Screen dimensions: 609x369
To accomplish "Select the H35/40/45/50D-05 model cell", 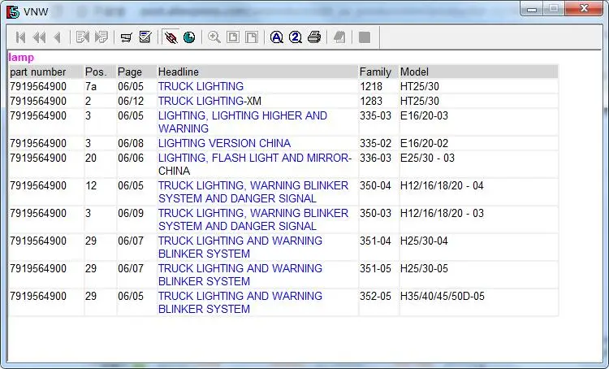I will pos(442,296).
